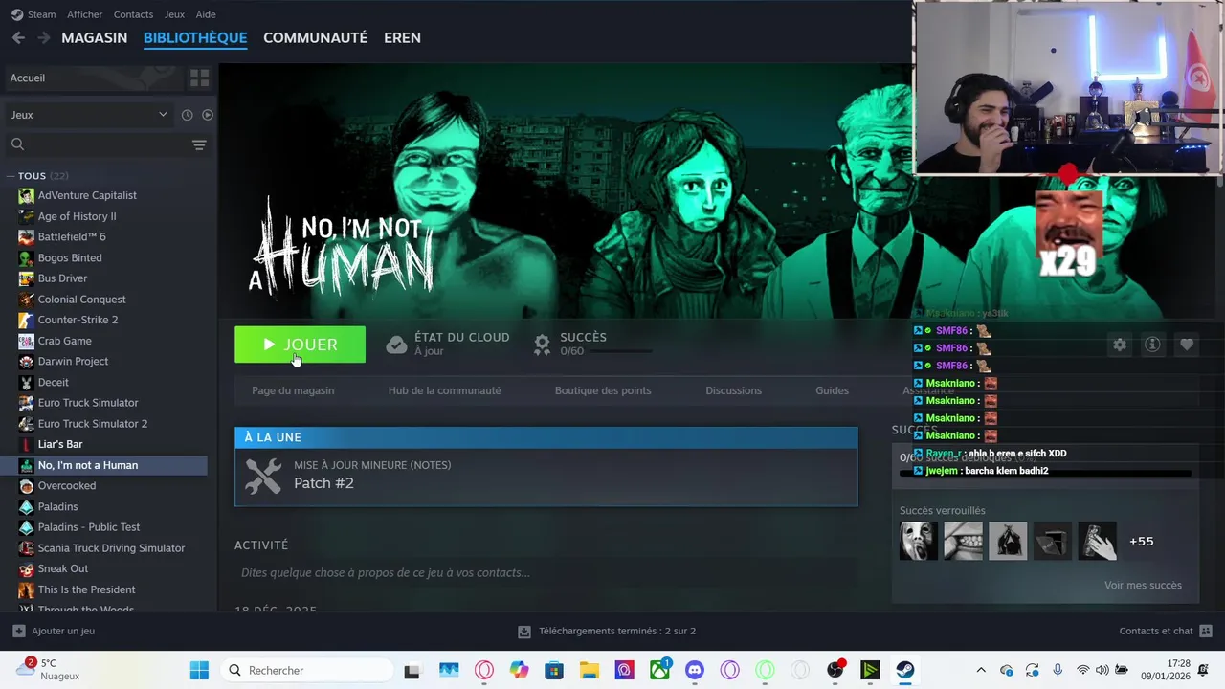View teeth locked achievement thumbnail
This screenshot has width=1225, height=689.
963,541
